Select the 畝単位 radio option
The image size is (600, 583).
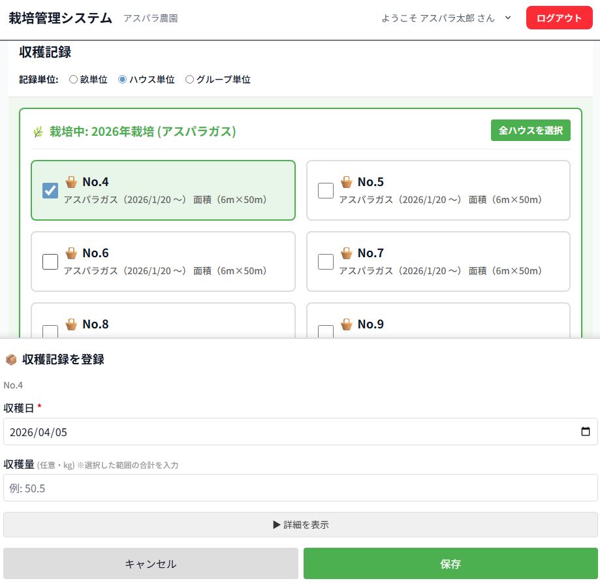(x=73, y=80)
